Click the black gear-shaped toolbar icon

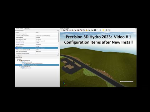(106, 30)
